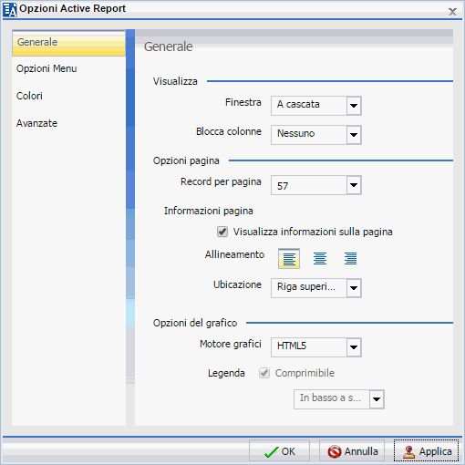Select right alignment icon
The width and height of the screenshot is (465, 465).
tap(350, 259)
